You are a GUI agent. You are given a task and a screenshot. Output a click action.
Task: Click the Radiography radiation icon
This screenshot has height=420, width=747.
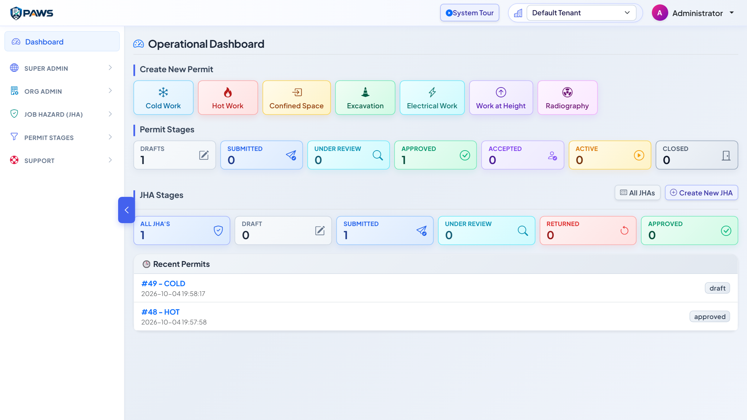tap(567, 92)
